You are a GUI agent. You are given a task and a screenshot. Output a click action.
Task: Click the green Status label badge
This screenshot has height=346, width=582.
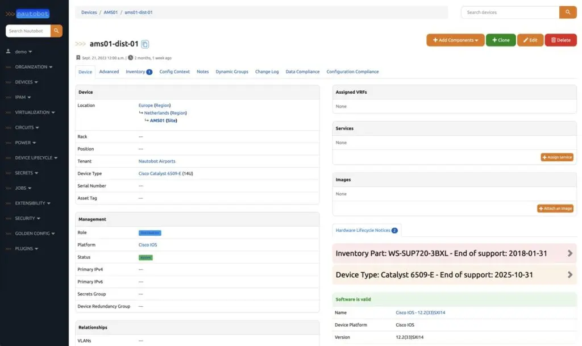point(145,257)
